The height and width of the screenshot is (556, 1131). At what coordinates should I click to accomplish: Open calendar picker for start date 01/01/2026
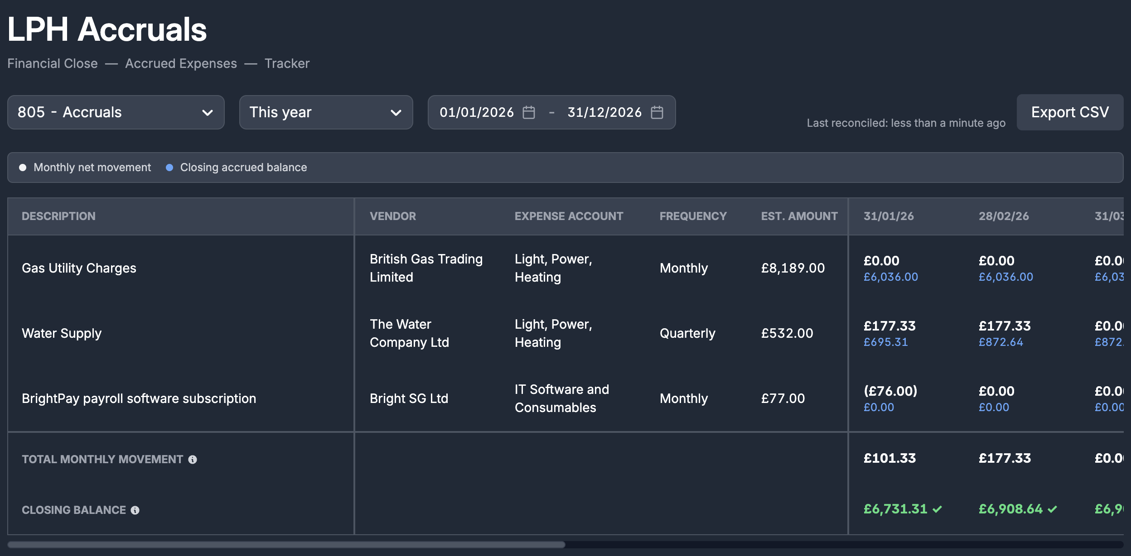pos(529,112)
